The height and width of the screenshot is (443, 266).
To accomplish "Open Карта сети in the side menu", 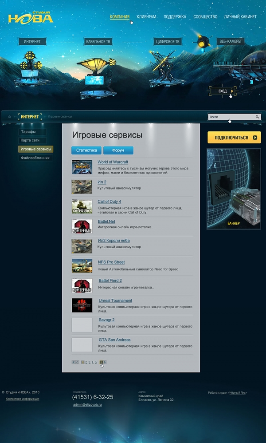I will 32,140.
